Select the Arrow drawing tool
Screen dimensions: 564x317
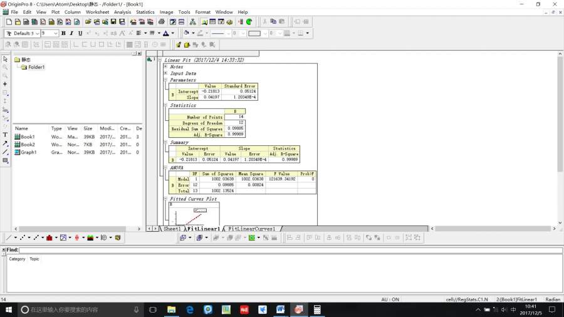tap(5, 143)
